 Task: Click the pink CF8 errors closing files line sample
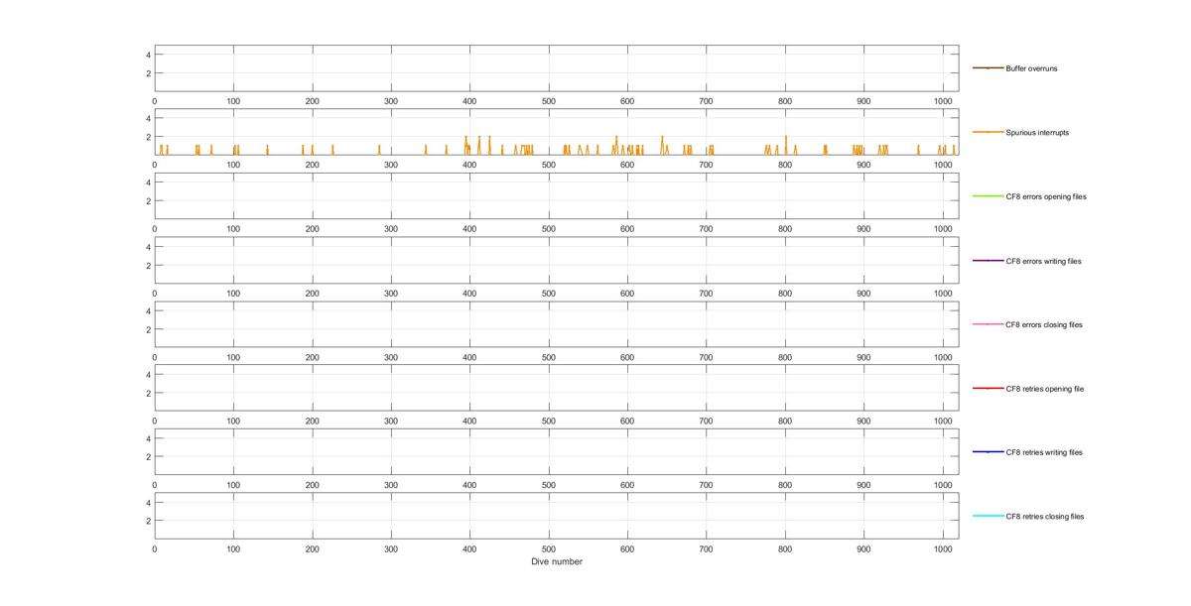click(989, 324)
